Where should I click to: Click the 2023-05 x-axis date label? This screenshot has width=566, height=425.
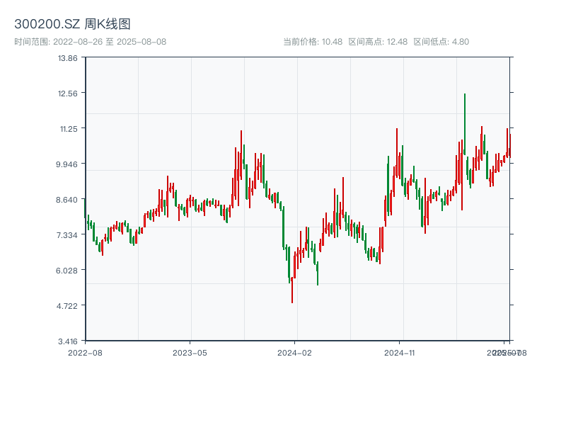[x=190, y=352]
